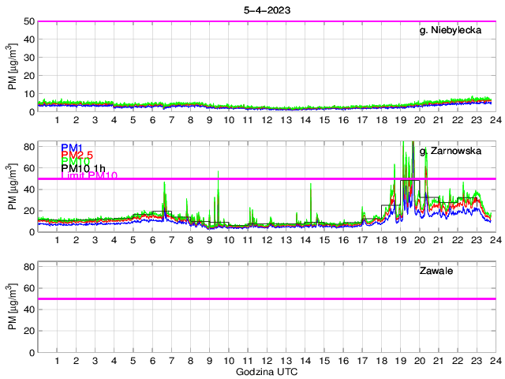Click the magenta limit line in Niebylecka plot
The width and height of the screenshot is (505, 379).
267,21
